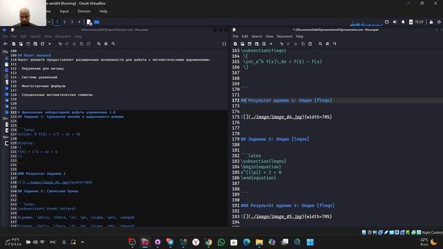Open Document menu in left Mousepad window
This screenshot has width=443, height=249.
point(63,37)
